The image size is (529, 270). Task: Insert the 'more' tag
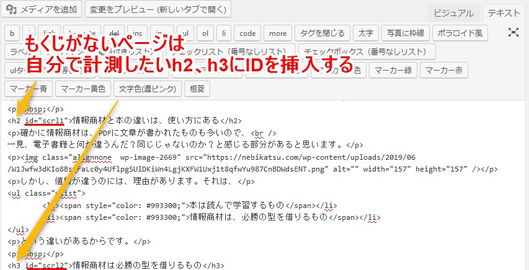(x=278, y=33)
